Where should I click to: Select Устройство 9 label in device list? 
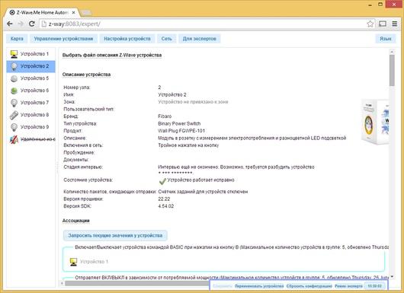(34, 127)
